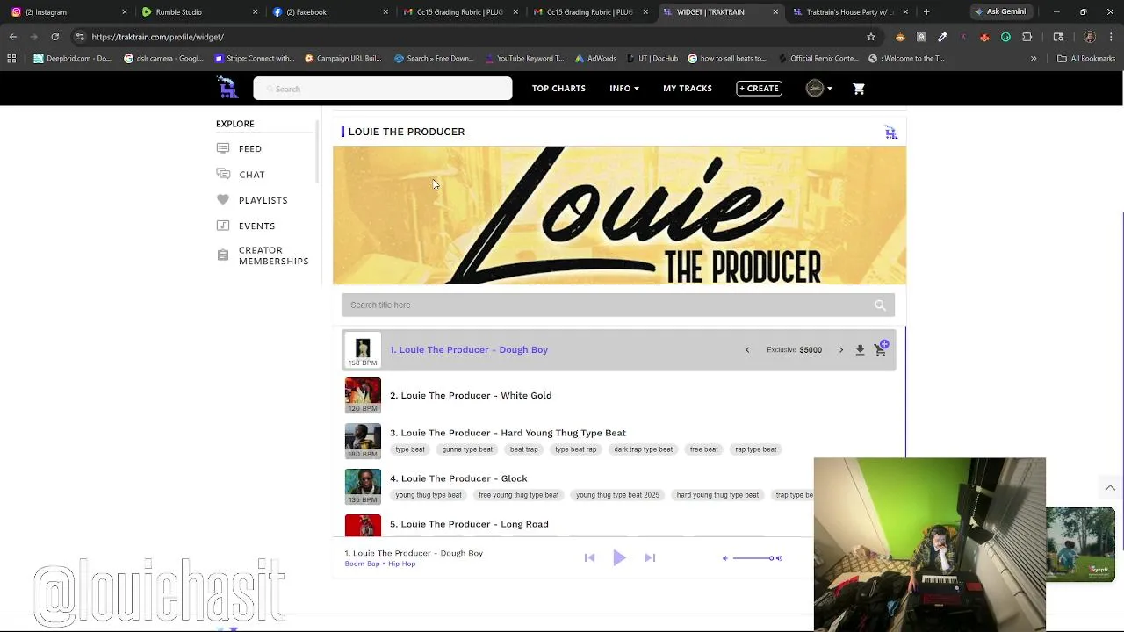Focus the top Traktrain search box
Image resolution: width=1124 pixels, height=632 pixels.
[383, 89]
